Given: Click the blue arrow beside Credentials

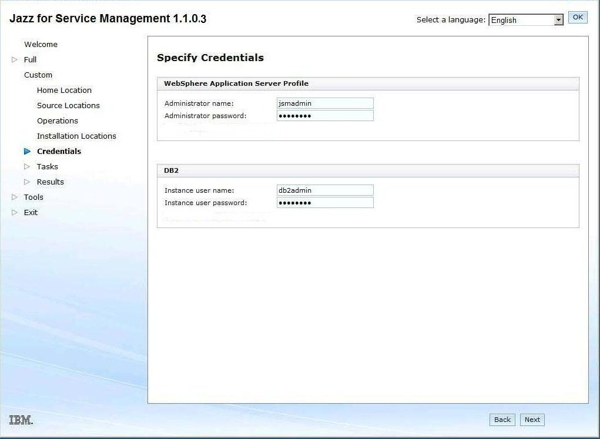Looking at the screenshot, I should [x=27, y=151].
